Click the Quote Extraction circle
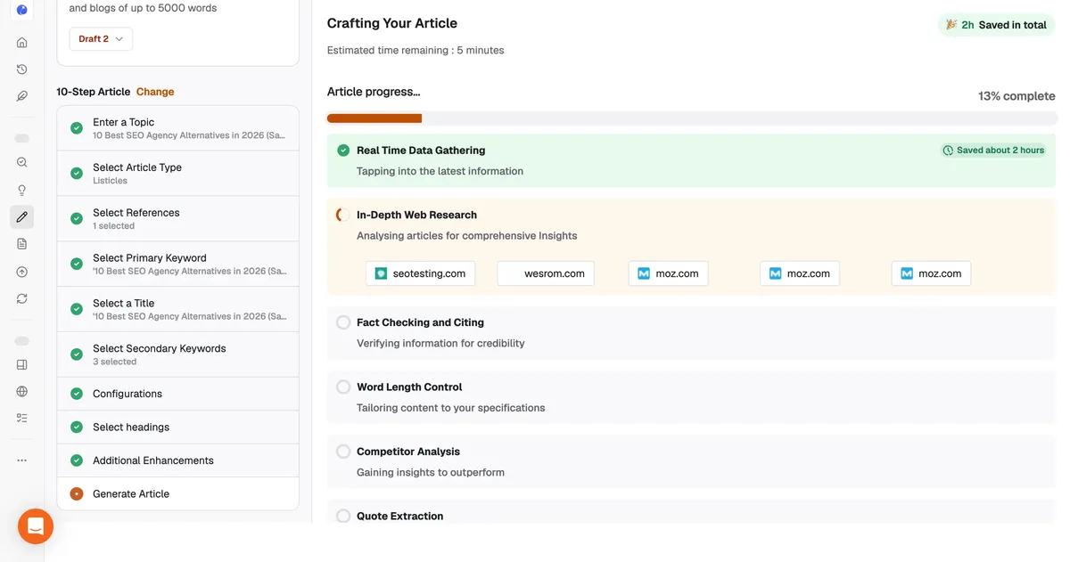 pyautogui.click(x=343, y=516)
